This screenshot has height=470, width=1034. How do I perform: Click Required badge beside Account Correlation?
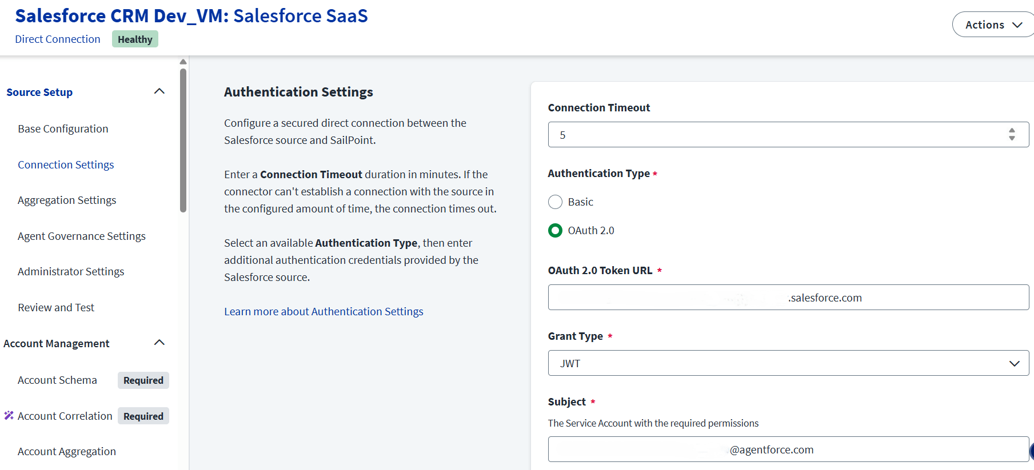pos(143,416)
